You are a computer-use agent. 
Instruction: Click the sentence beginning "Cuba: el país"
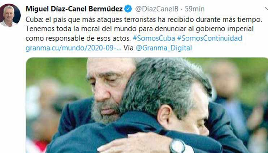144,19
